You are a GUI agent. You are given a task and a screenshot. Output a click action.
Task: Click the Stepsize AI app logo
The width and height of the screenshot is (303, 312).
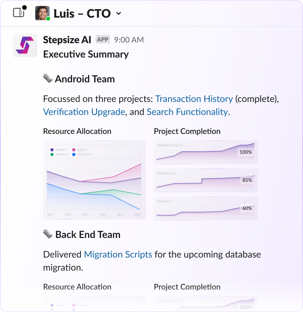coord(25,45)
